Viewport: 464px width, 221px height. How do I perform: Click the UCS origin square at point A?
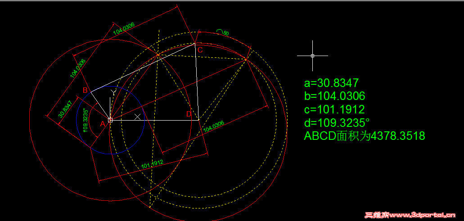[110, 120]
